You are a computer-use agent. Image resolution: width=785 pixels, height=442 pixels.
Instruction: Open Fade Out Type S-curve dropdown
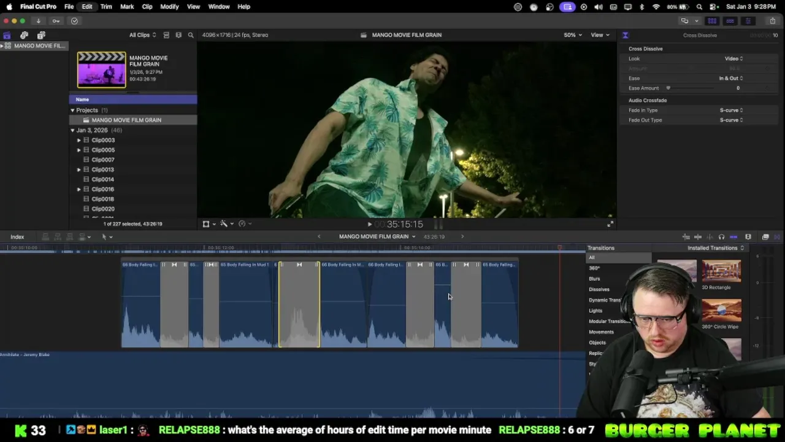731,120
